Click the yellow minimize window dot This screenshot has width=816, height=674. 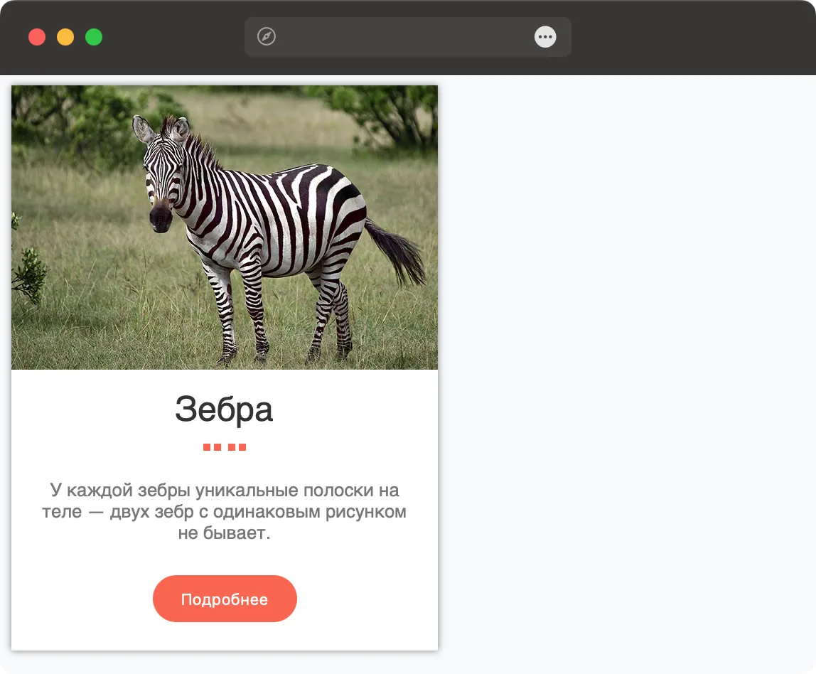65,37
